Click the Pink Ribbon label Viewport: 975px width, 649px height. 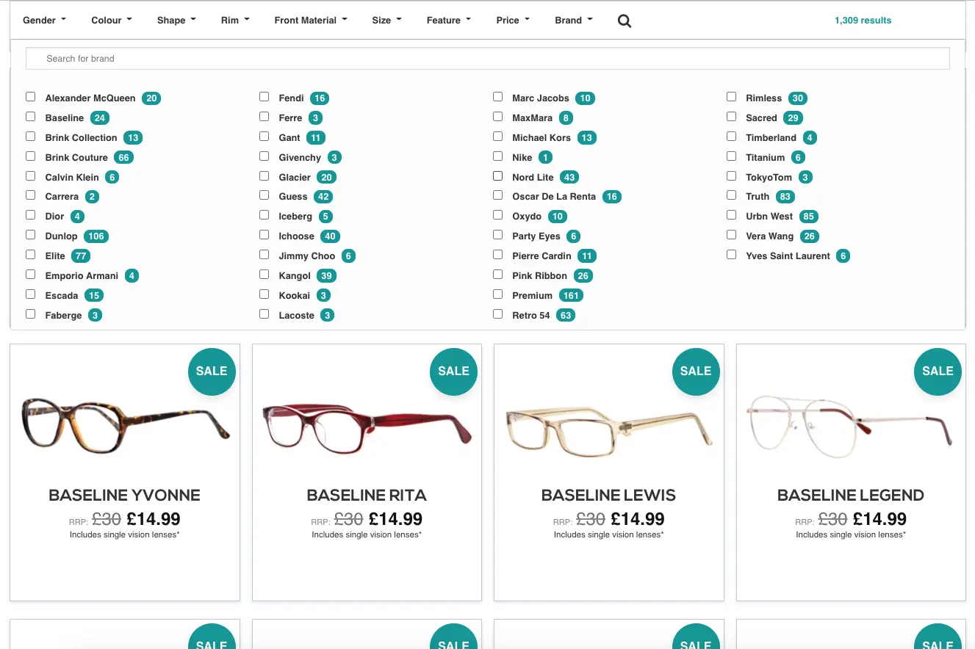[540, 276]
